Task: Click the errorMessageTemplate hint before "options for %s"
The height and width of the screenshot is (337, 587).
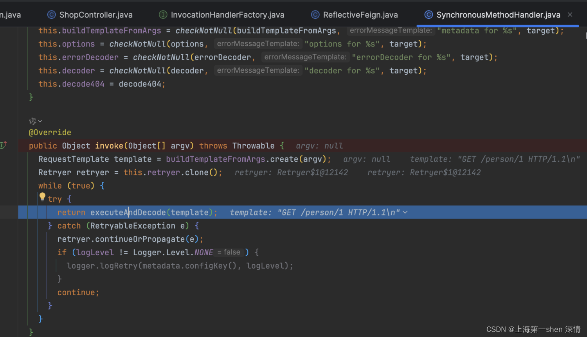Action: point(258,44)
